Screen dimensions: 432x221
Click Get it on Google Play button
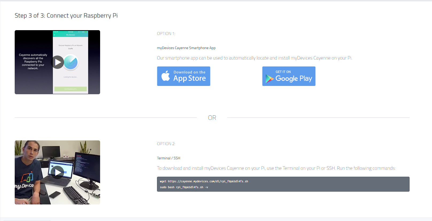coord(289,76)
